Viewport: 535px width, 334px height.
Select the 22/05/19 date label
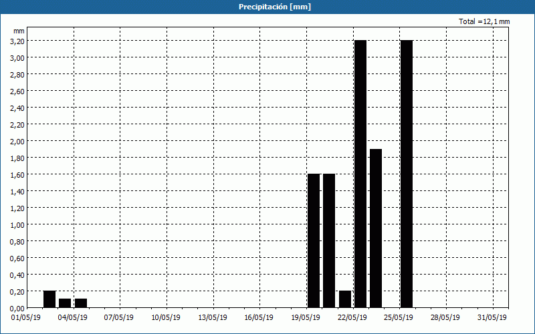tap(352, 318)
